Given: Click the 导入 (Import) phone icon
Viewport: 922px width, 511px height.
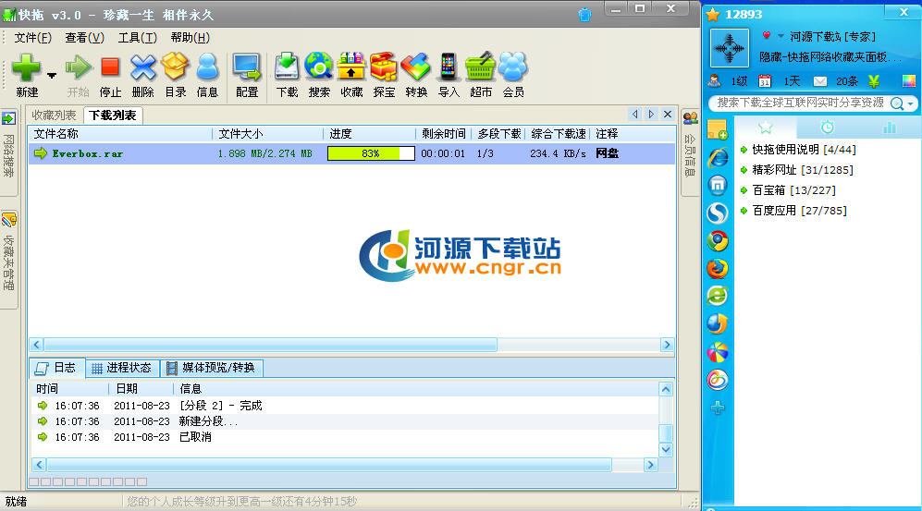Looking at the screenshot, I should click(x=449, y=67).
